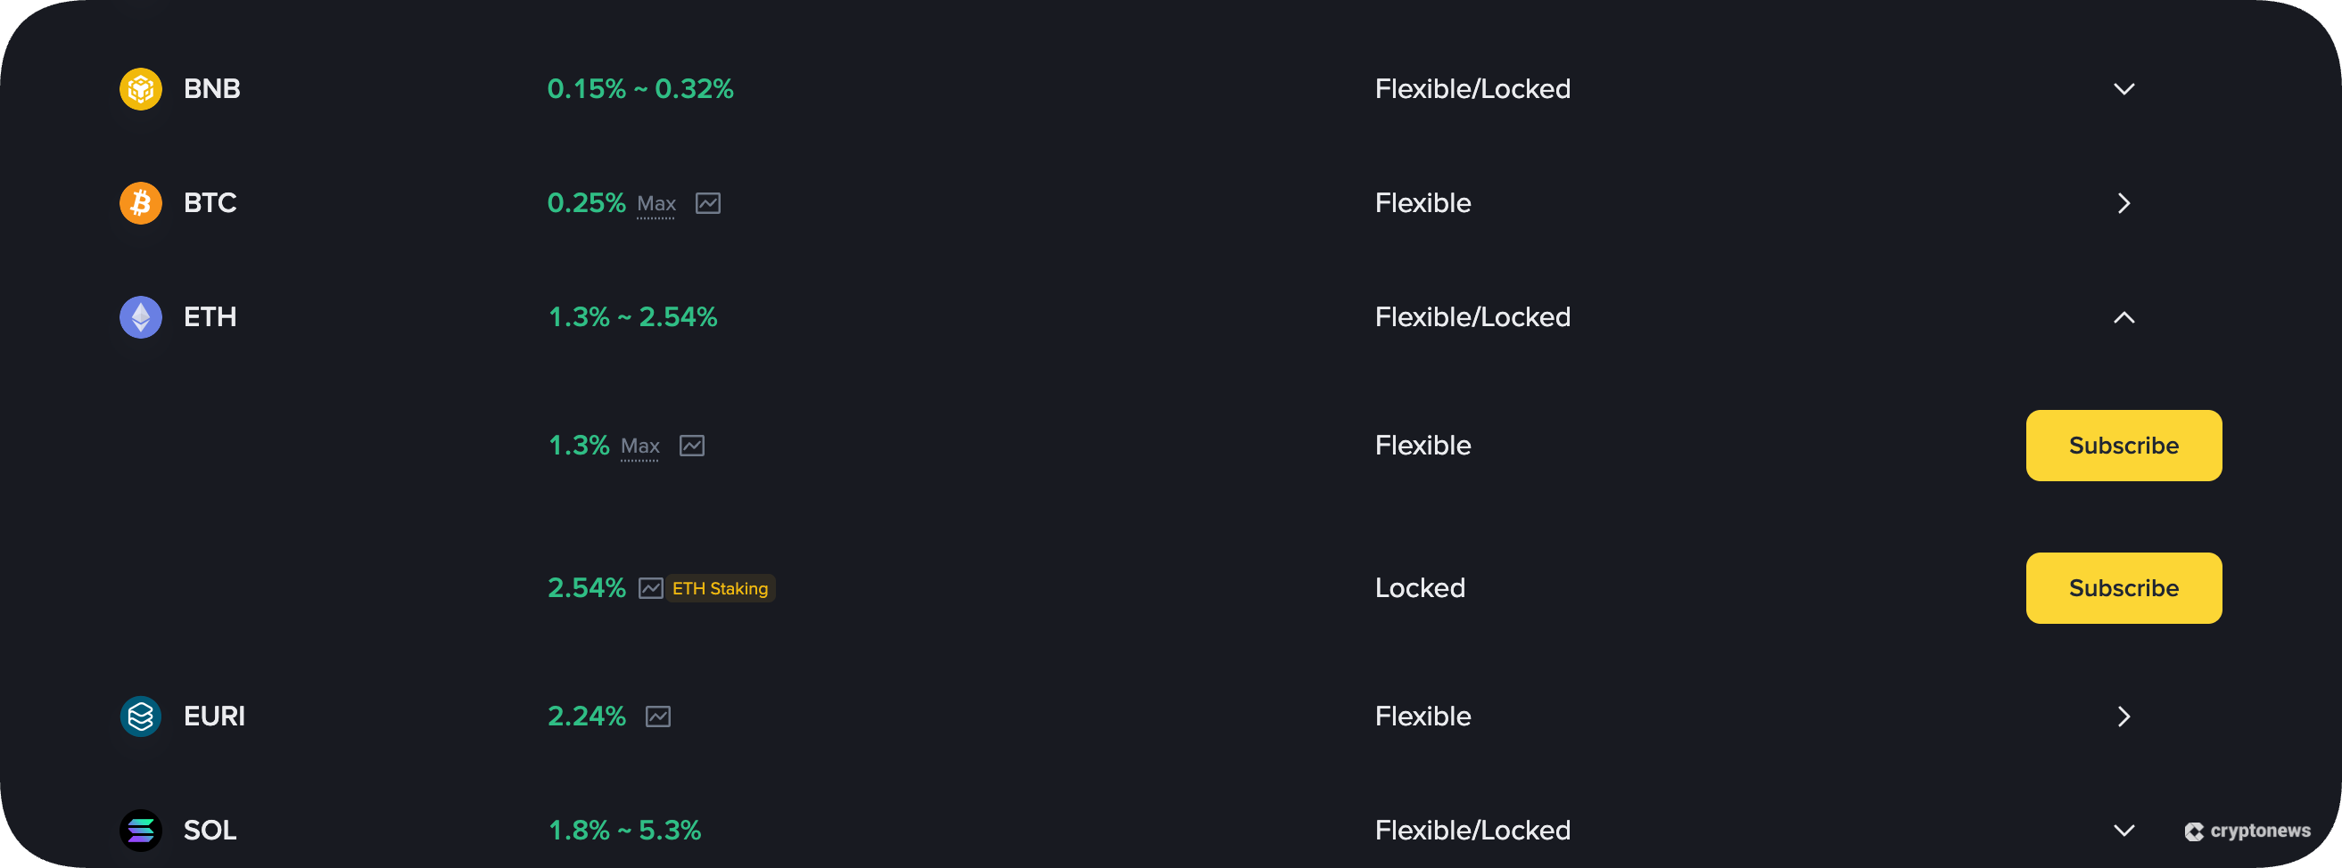Click the BNB coin icon
Viewport: 2342px width, 868px height.
140,88
